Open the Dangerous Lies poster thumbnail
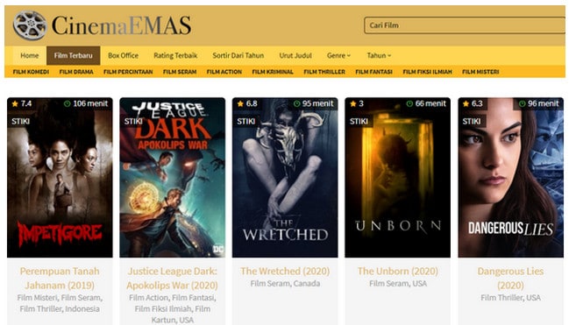This screenshot has height=325, width=569. click(x=510, y=177)
